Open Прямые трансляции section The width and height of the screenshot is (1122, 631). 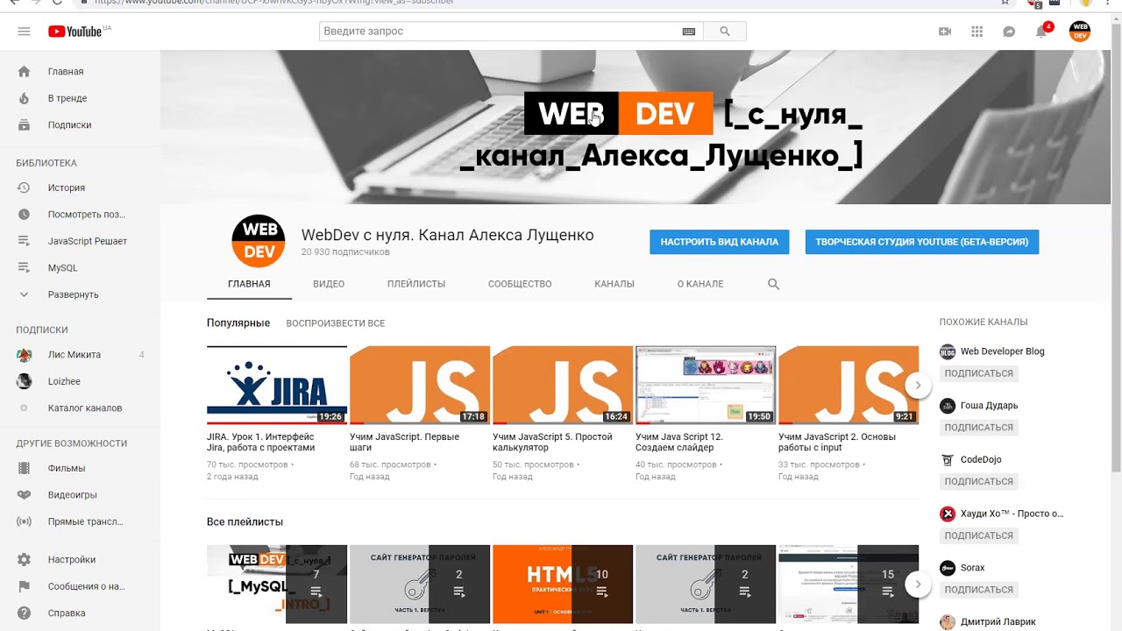(x=80, y=521)
